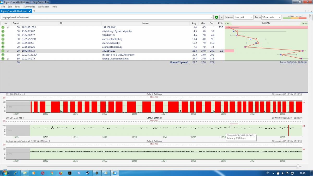
Task: Open Google Chrome from the taskbar
Action: (52, 173)
